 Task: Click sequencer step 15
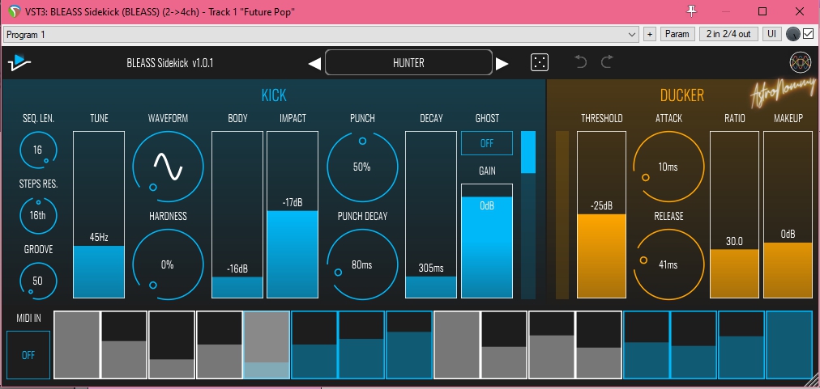(741, 345)
